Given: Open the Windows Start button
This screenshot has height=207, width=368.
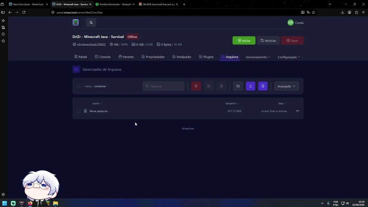Looking at the screenshot, I should coord(5,203).
